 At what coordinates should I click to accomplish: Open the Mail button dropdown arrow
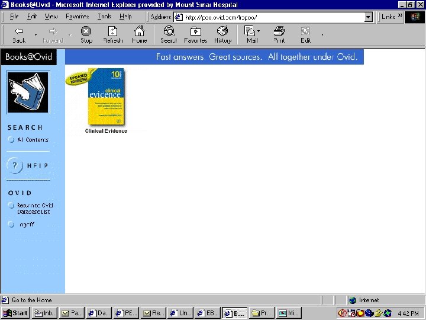coord(259,31)
